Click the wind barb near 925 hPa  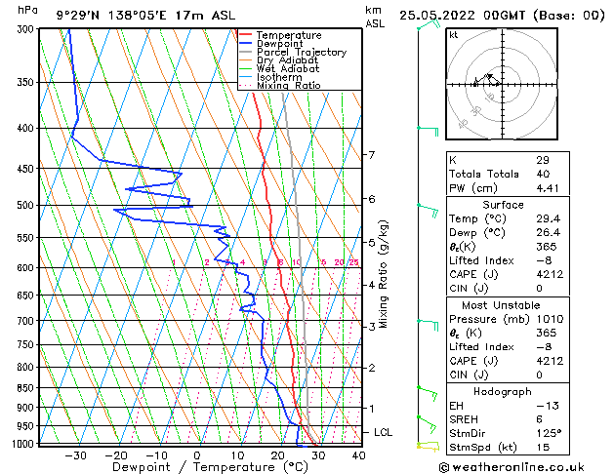coord(427,424)
